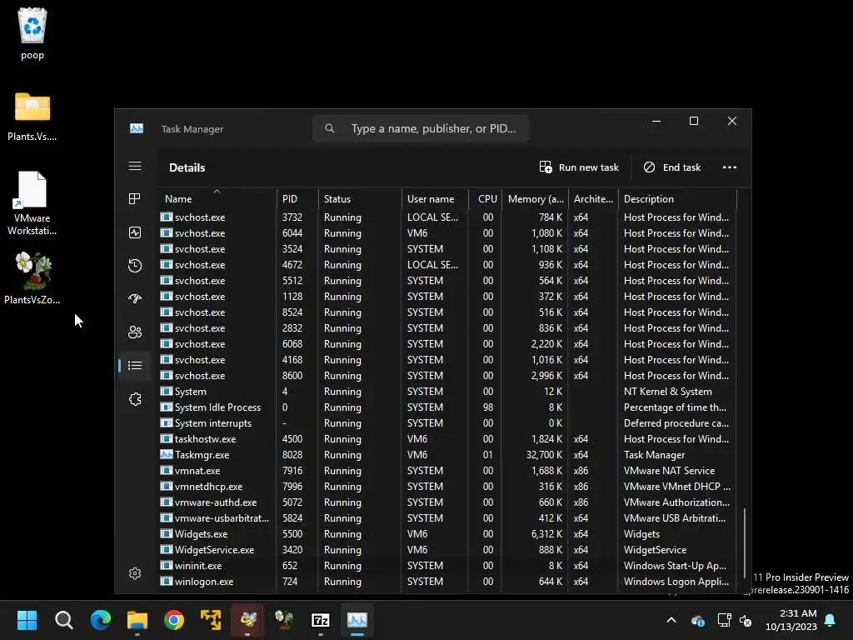The height and width of the screenshot is (640, 853).
Task: Open the Task Manager navigation hamburger menu
Action: click(135, 166)
